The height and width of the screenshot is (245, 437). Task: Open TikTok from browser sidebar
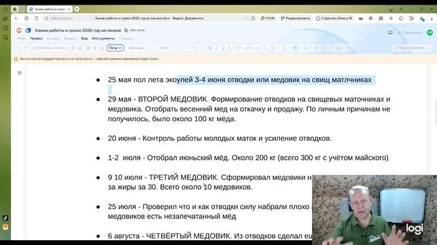[5, 218]
